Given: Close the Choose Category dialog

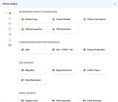Looking at the screenshot, I should pyautogui.click(x=115, y=4).
